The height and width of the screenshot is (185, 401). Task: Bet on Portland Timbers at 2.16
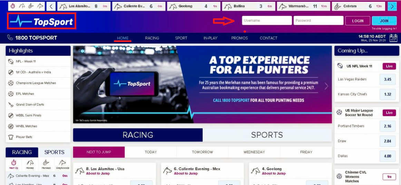[x=388, y=126]
